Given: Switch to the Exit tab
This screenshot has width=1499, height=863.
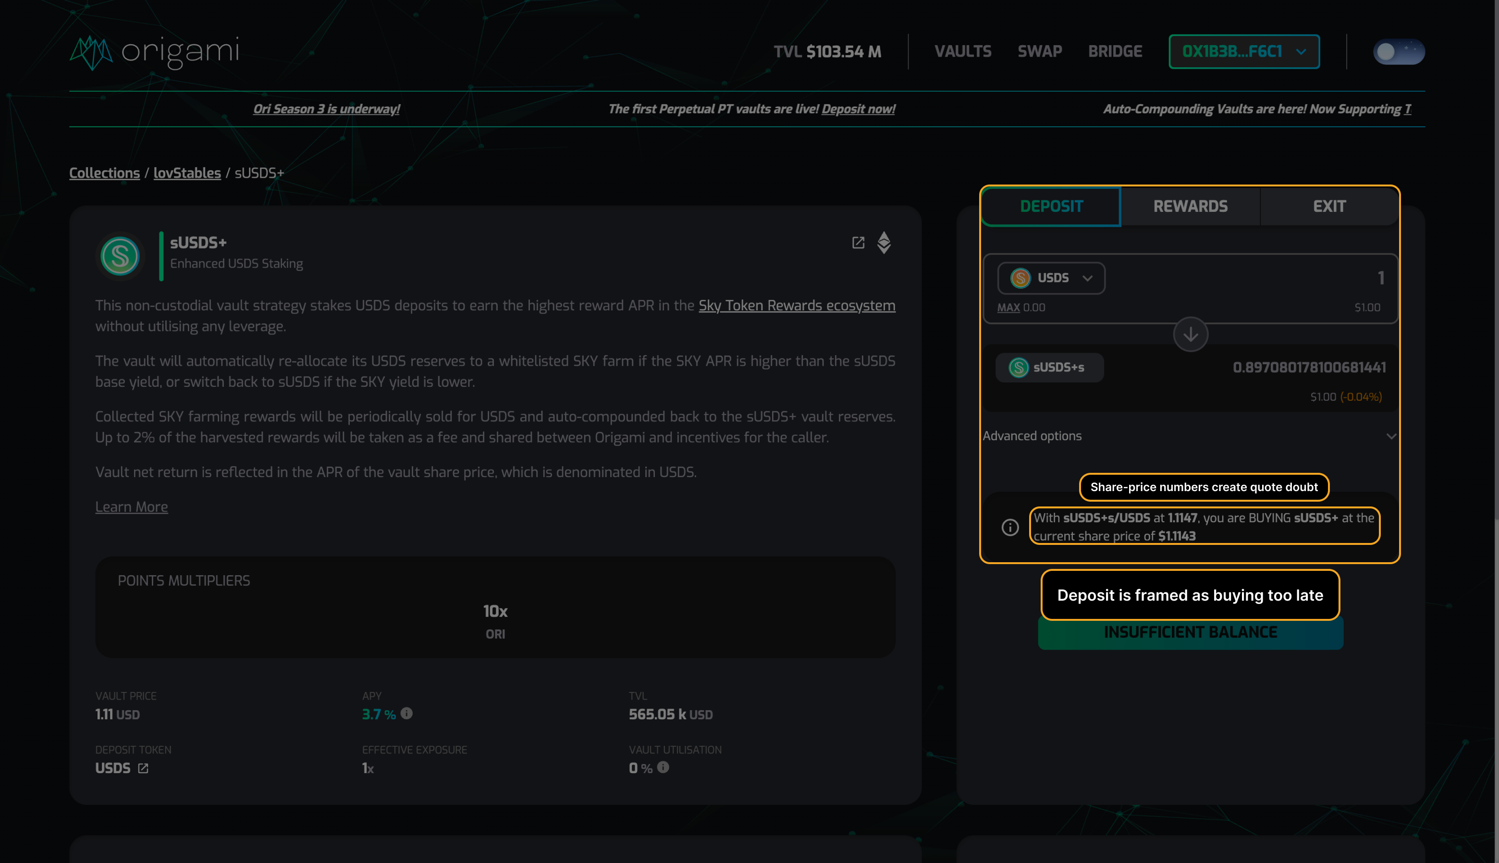Looking at the screenshot, I should pyautogui.click(x=1329, y=206).
